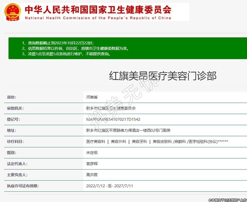Click the registration number MA9FGMNE541070217D1542
Image resolution: width=247 pixels, height=202 pixels.
click(113, 119)
